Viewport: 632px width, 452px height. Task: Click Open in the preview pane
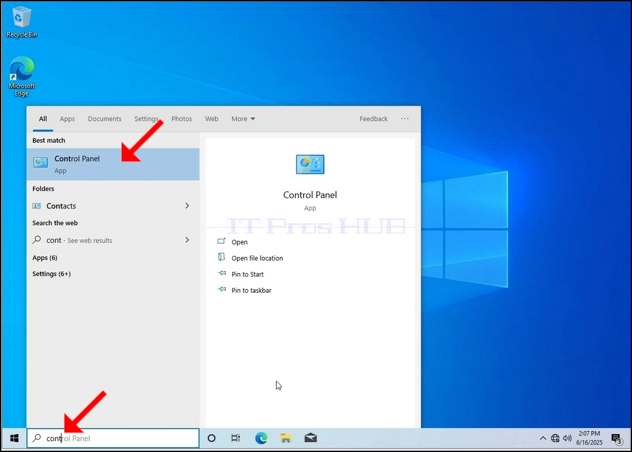click(x=239, y=242)
